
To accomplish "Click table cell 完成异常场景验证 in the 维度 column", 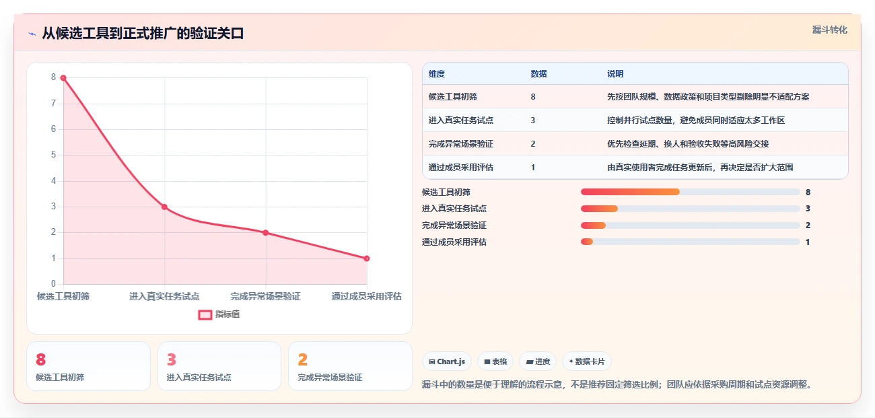I will [461, 144].
